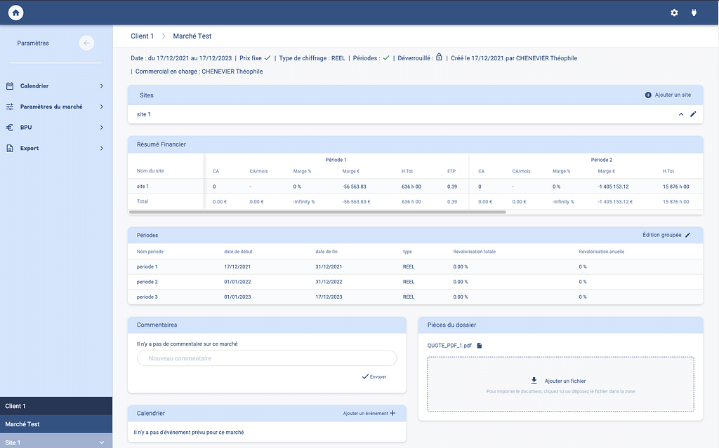Click the Nouveau commentaire input field

267,358
